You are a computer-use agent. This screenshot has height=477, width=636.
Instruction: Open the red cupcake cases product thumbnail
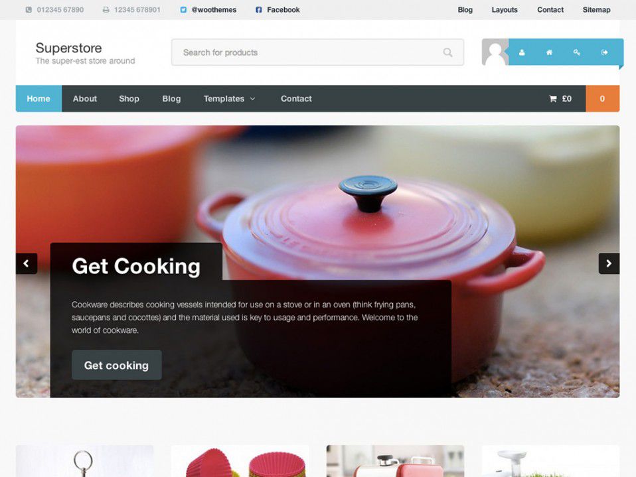coord(240,461)
